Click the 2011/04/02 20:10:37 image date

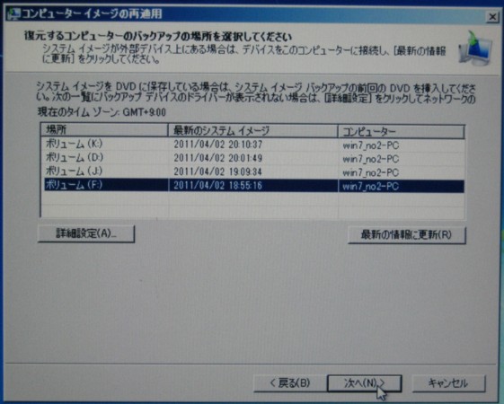[218, 145]
